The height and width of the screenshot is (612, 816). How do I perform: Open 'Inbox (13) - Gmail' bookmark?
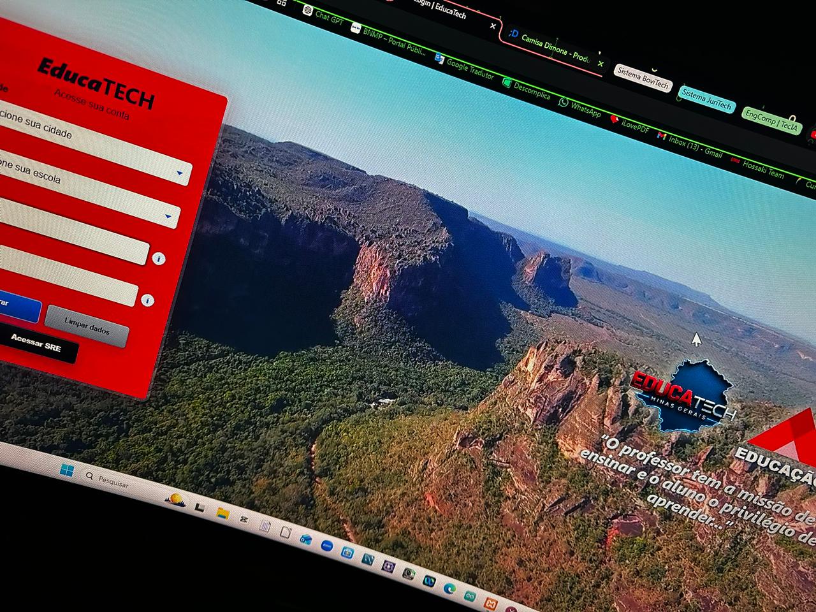point(690,145)
